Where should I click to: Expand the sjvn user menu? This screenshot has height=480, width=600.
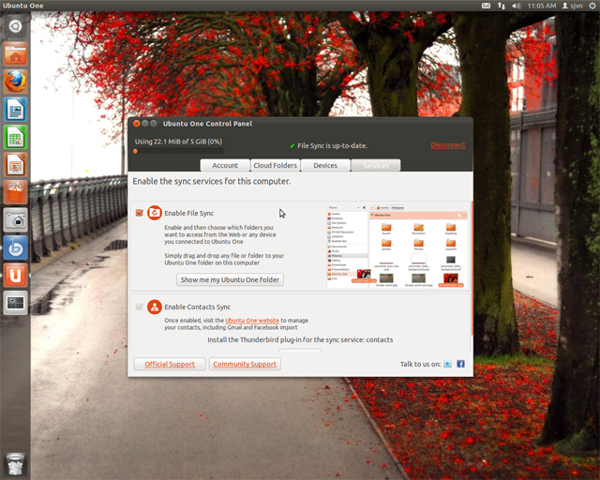[569, 6]
